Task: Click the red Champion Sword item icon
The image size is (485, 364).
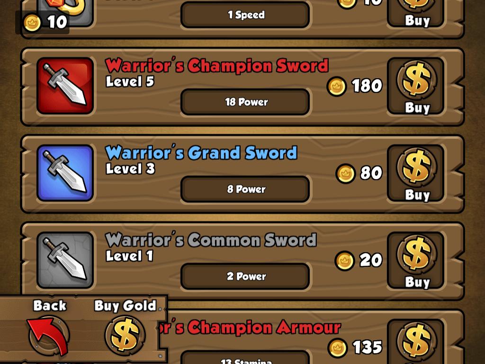Action: pyautogui.click(x=65, y=86)
